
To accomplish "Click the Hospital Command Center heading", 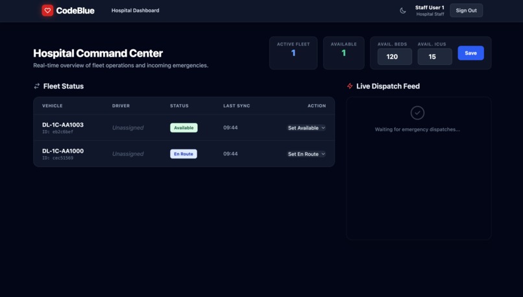I will pos(98,53).
